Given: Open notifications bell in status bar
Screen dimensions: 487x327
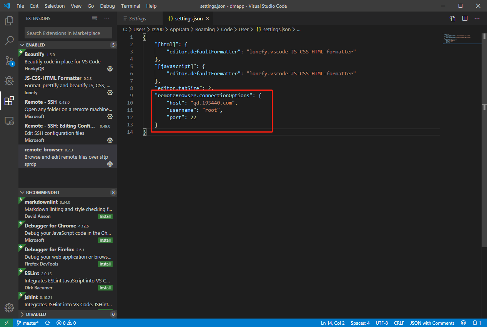Looking at the screenshot, I should pos(477,323).
